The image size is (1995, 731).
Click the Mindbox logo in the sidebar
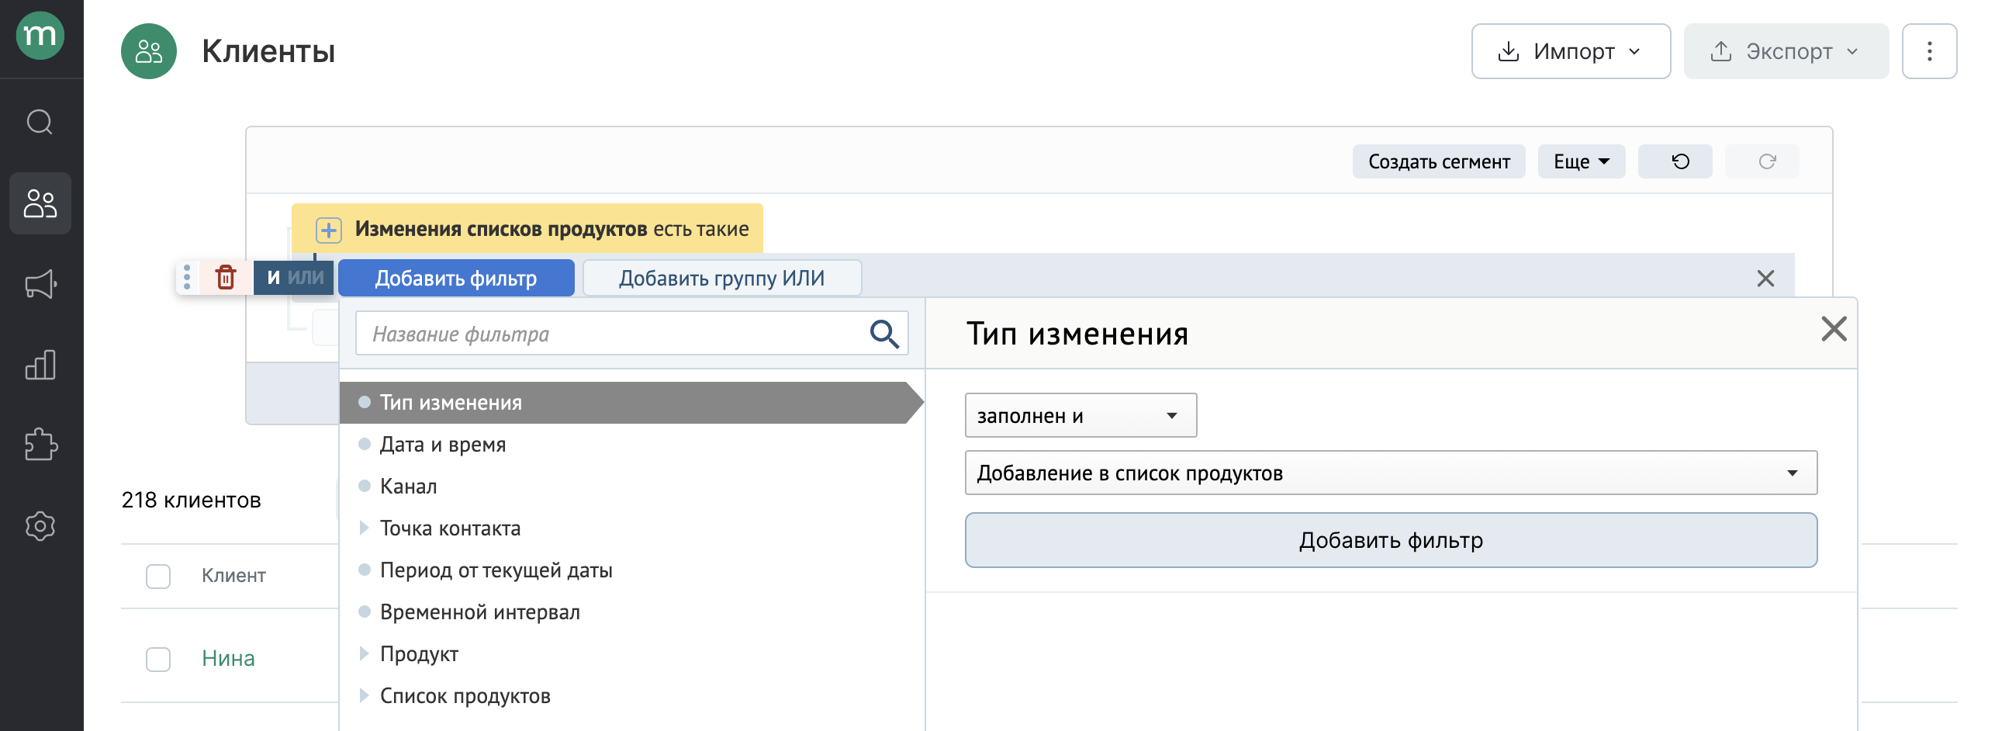pos(40,36)
